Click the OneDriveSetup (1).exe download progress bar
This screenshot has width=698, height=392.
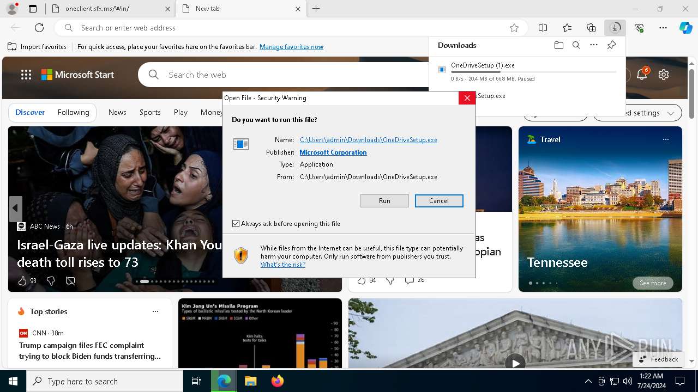tap(534, 72)
